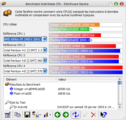Select the Résultats du Benchmark row
Screen dimensions: 126x120
click(x=61, y=85)
